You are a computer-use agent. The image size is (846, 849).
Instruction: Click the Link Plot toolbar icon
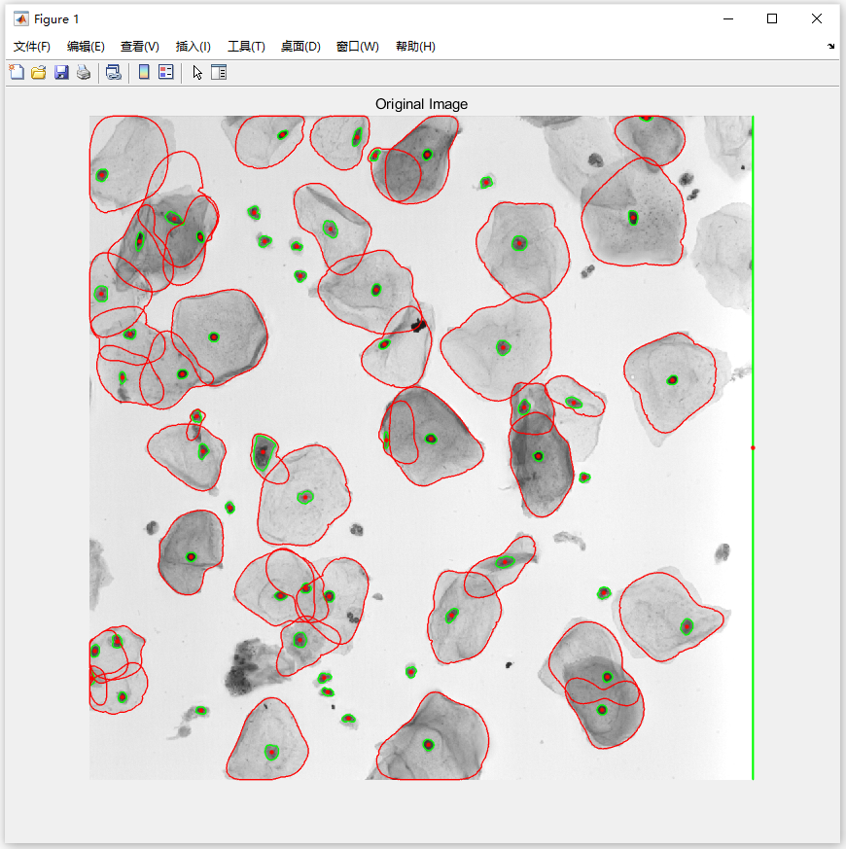(x=113, y=72)
